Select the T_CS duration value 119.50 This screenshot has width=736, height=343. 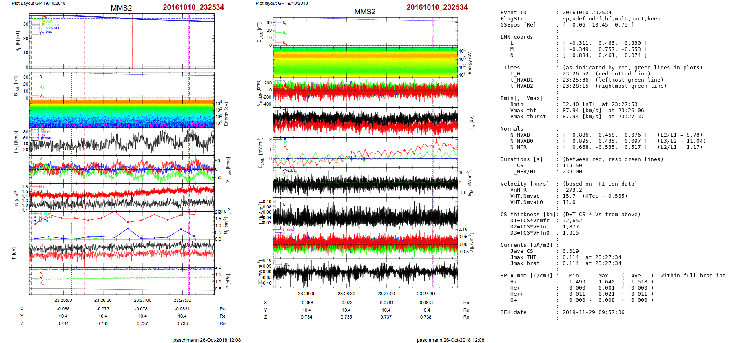(572, 166)
